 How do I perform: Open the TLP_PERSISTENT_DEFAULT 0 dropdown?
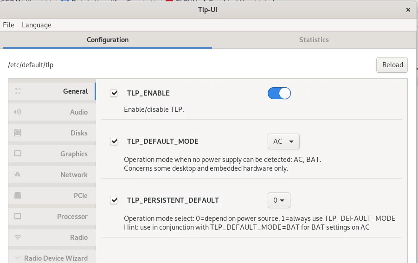[279, 200]
